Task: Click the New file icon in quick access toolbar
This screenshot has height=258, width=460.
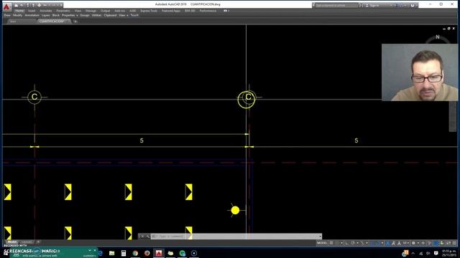Action: 17,5
